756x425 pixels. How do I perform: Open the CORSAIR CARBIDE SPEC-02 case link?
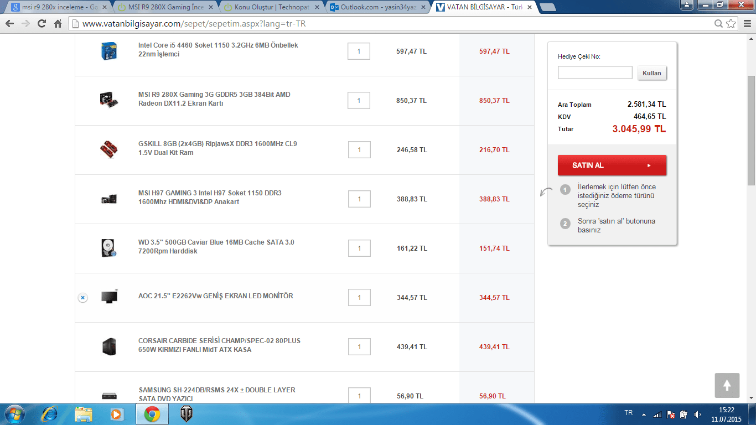point(219,345)
